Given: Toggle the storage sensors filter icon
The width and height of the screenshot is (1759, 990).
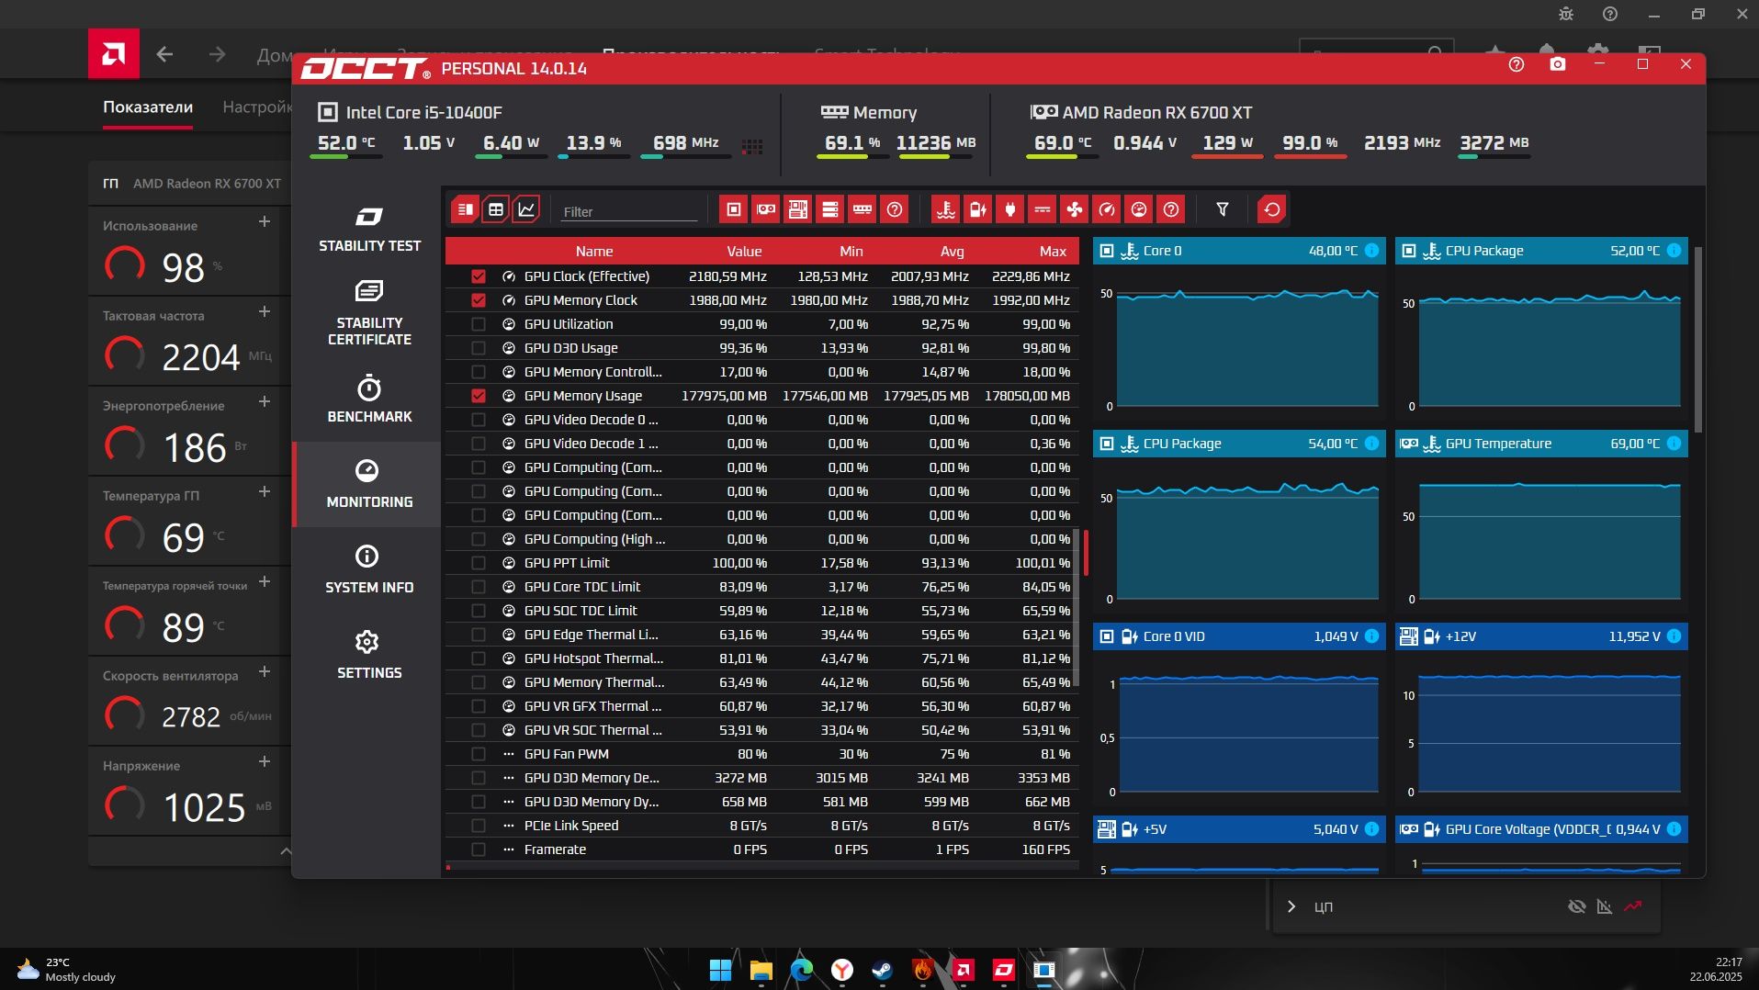Looking at the screenshot, I should click(829, 209).
